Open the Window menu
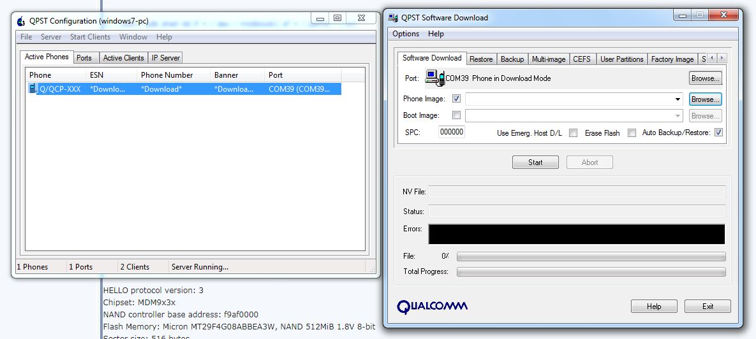This screenshot has width=756, height=339. (133, 37)
